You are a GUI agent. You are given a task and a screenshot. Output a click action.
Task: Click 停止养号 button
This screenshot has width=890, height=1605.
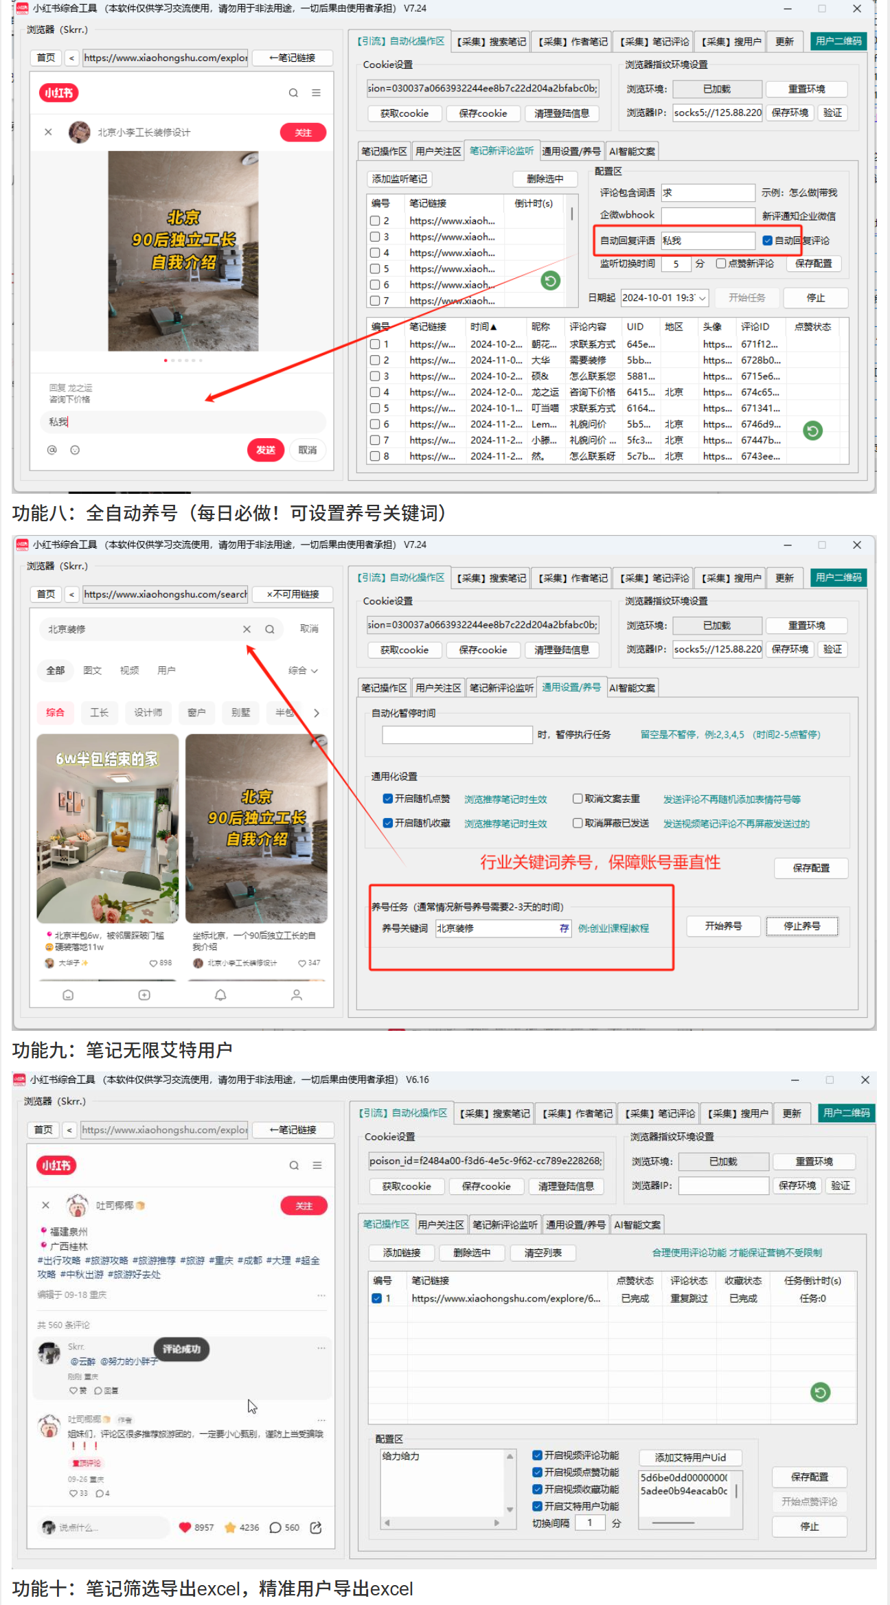tap(801, 926)
